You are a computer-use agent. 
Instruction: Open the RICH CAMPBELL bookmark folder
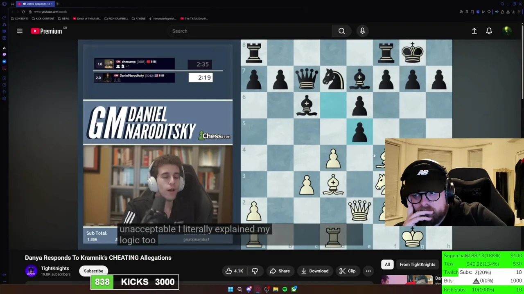[116, 18]
